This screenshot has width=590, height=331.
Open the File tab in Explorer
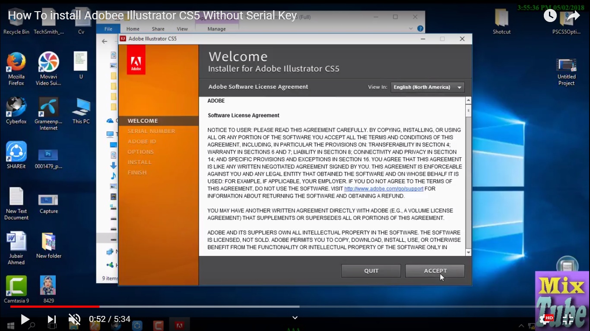(108, 29)
